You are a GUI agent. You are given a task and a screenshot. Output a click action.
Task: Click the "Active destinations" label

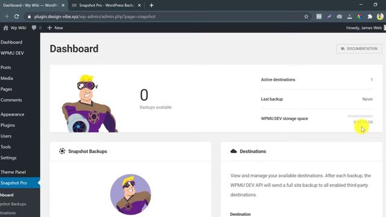click(x=278, y=80)
